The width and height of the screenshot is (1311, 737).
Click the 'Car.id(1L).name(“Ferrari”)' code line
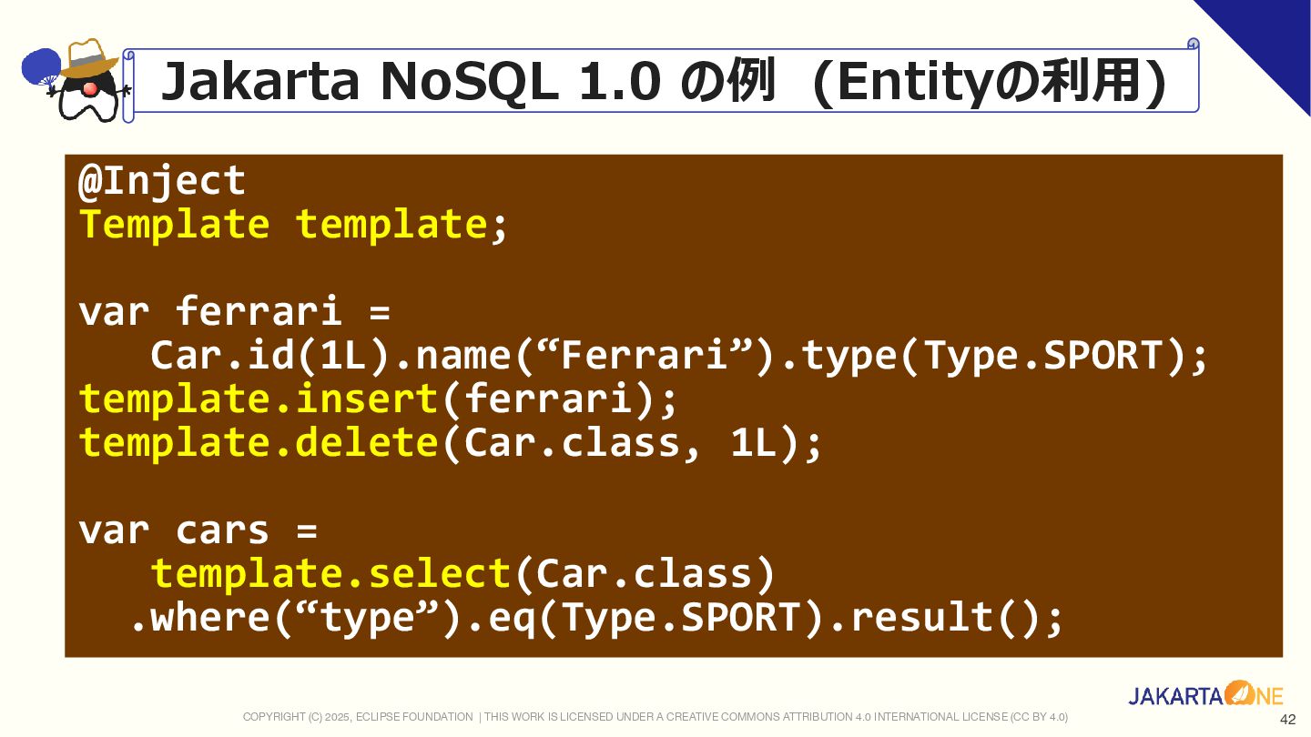pos(679,356)
